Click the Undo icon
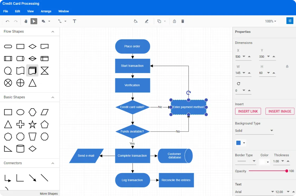This screenshot has width=296, height=196. coord(8,21)
